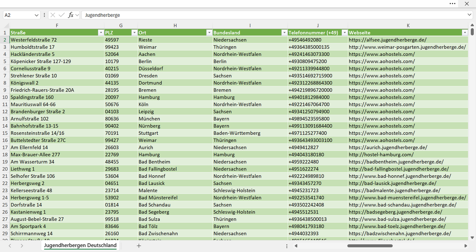The height and width of the screenshot is (252, 476).
Task: Select the Ort cell Nürnberg
Action: tap(175, 126)
